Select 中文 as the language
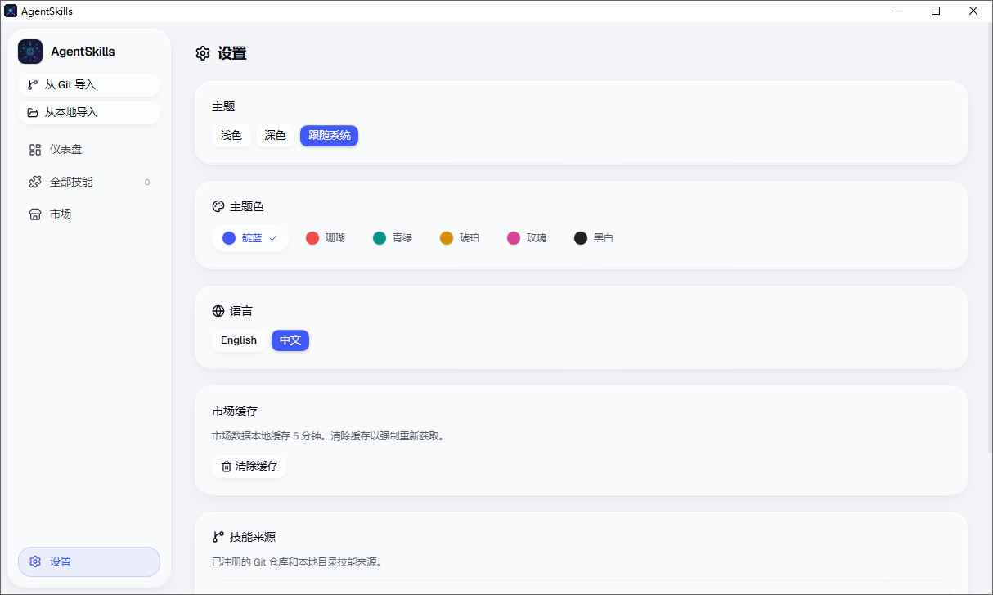Image resolution: width=993 pixels, height=595 pixels. point(290,340)
